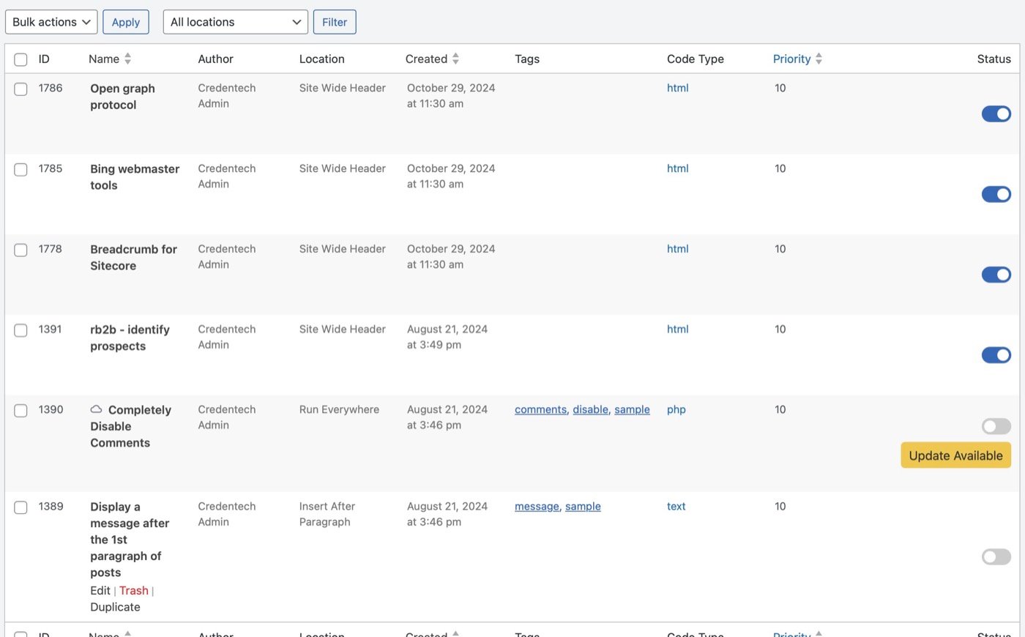Click Credentech Admin author in row 1785
This screenshot has height=637, width=1025.
[227, 176]
